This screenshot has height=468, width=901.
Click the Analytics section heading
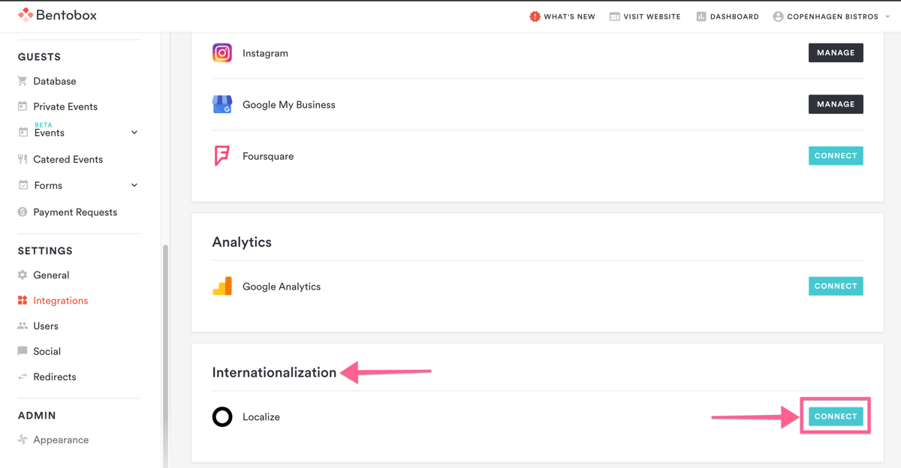(x=242, y=242)
